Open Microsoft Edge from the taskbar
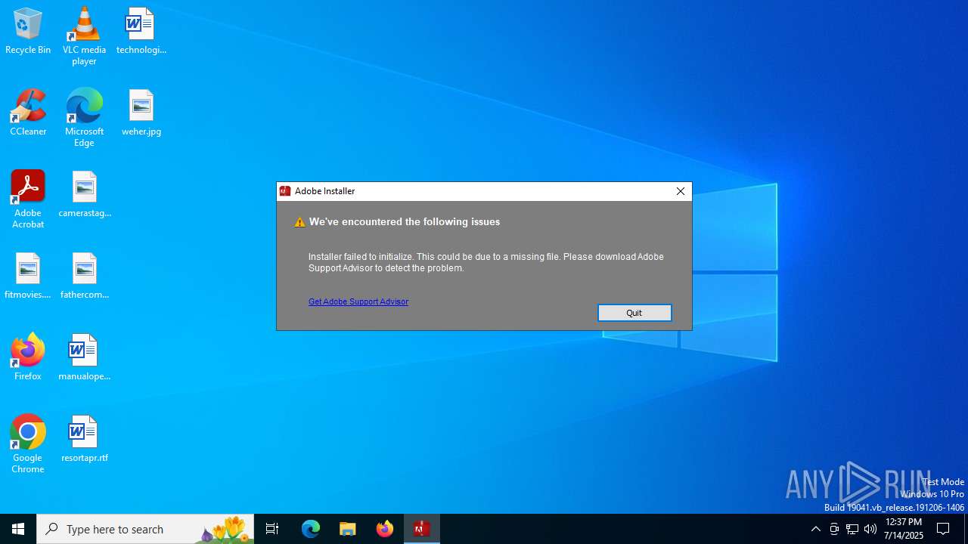This screenshot has width=968, height=544. [311, 529]
